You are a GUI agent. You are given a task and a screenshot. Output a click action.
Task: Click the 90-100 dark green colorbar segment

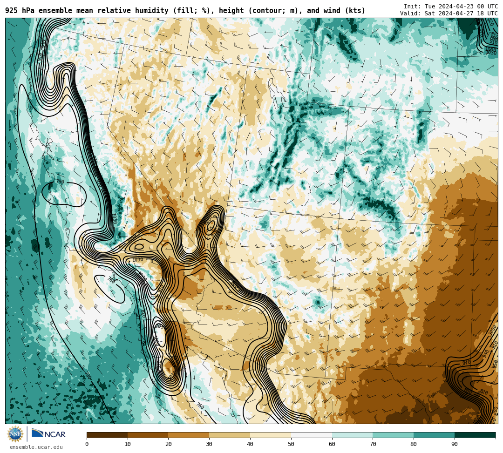click(475, 435)
